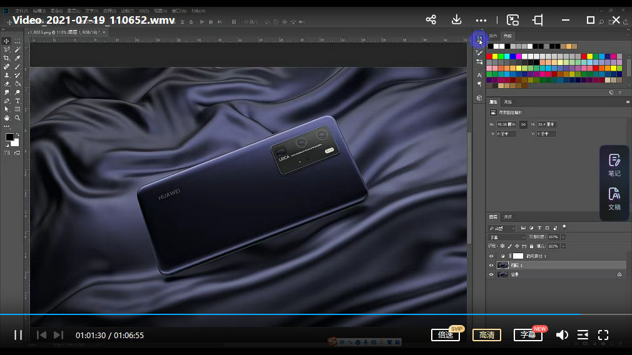Change the screen mode button
This screenshot has width=632, height=355.
[18, 153]
